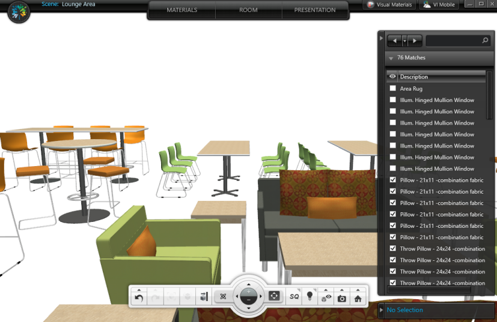
Task: Click the list's horizontal scrollbar
Action: click(x=429, y=290)
